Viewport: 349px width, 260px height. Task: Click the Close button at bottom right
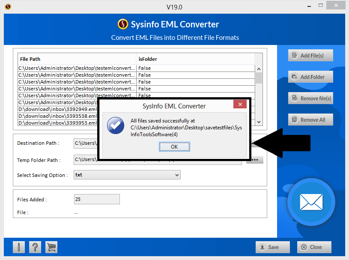click(x=314, y=247)
